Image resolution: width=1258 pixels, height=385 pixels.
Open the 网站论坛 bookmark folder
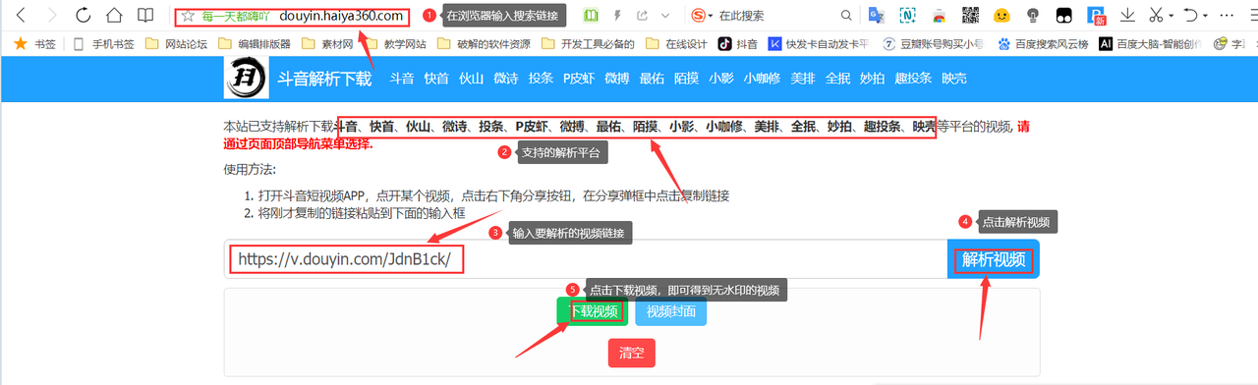tap(176, 43)
